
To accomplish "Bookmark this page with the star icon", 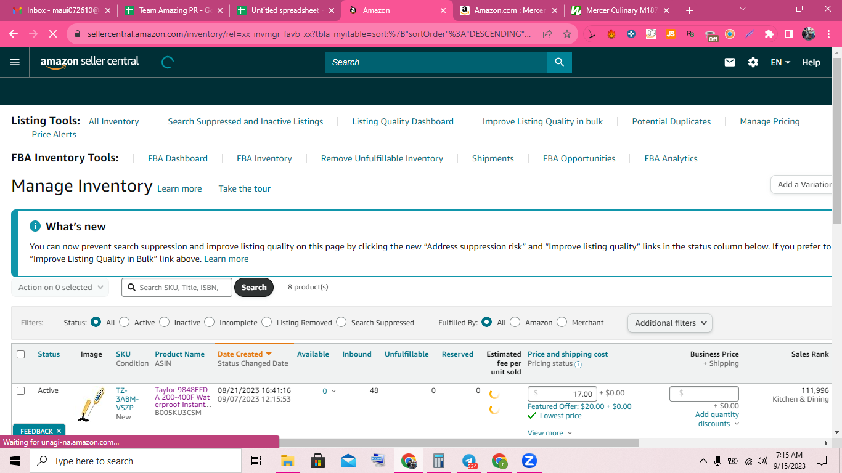I will point(567,34).
